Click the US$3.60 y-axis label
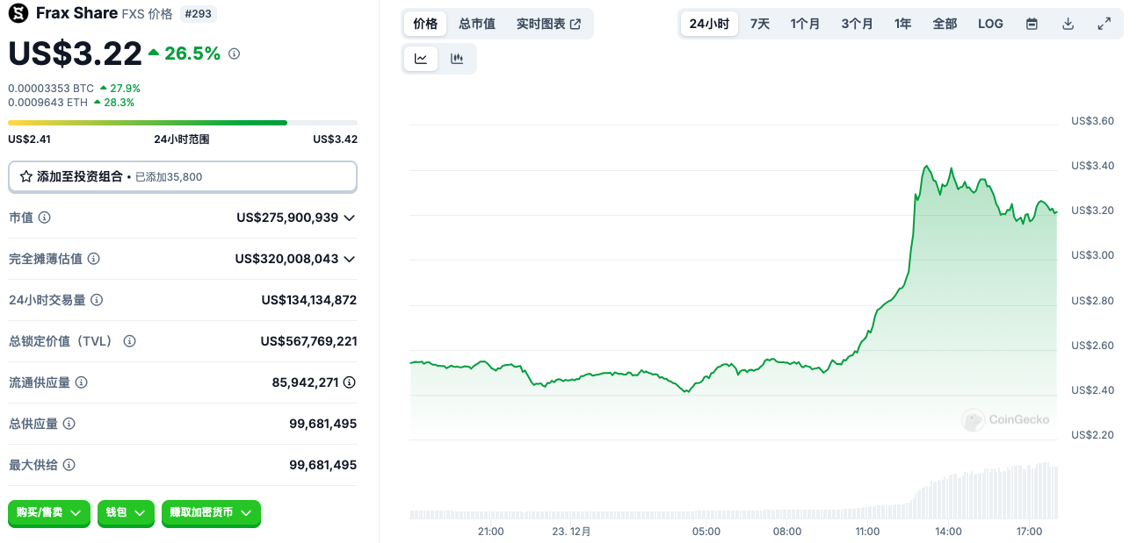This screenshot has height=543, width=1137. click(x=1092, y=121)
